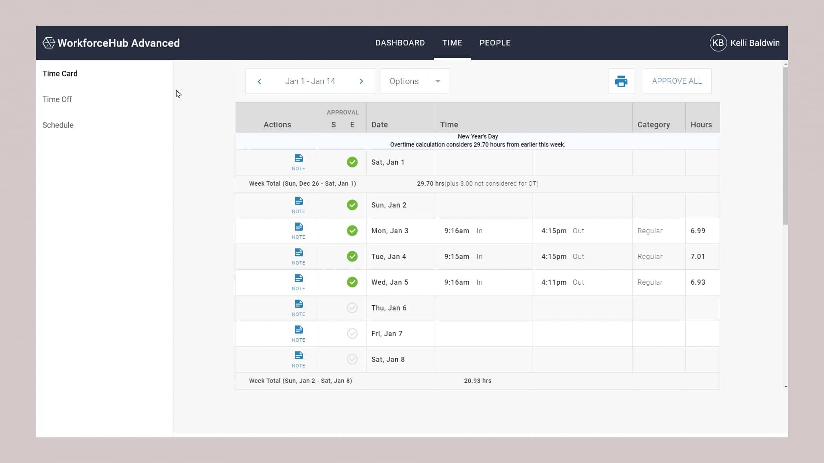
Task: Open the Options dropdown
Action: click(x=415, y=81)
